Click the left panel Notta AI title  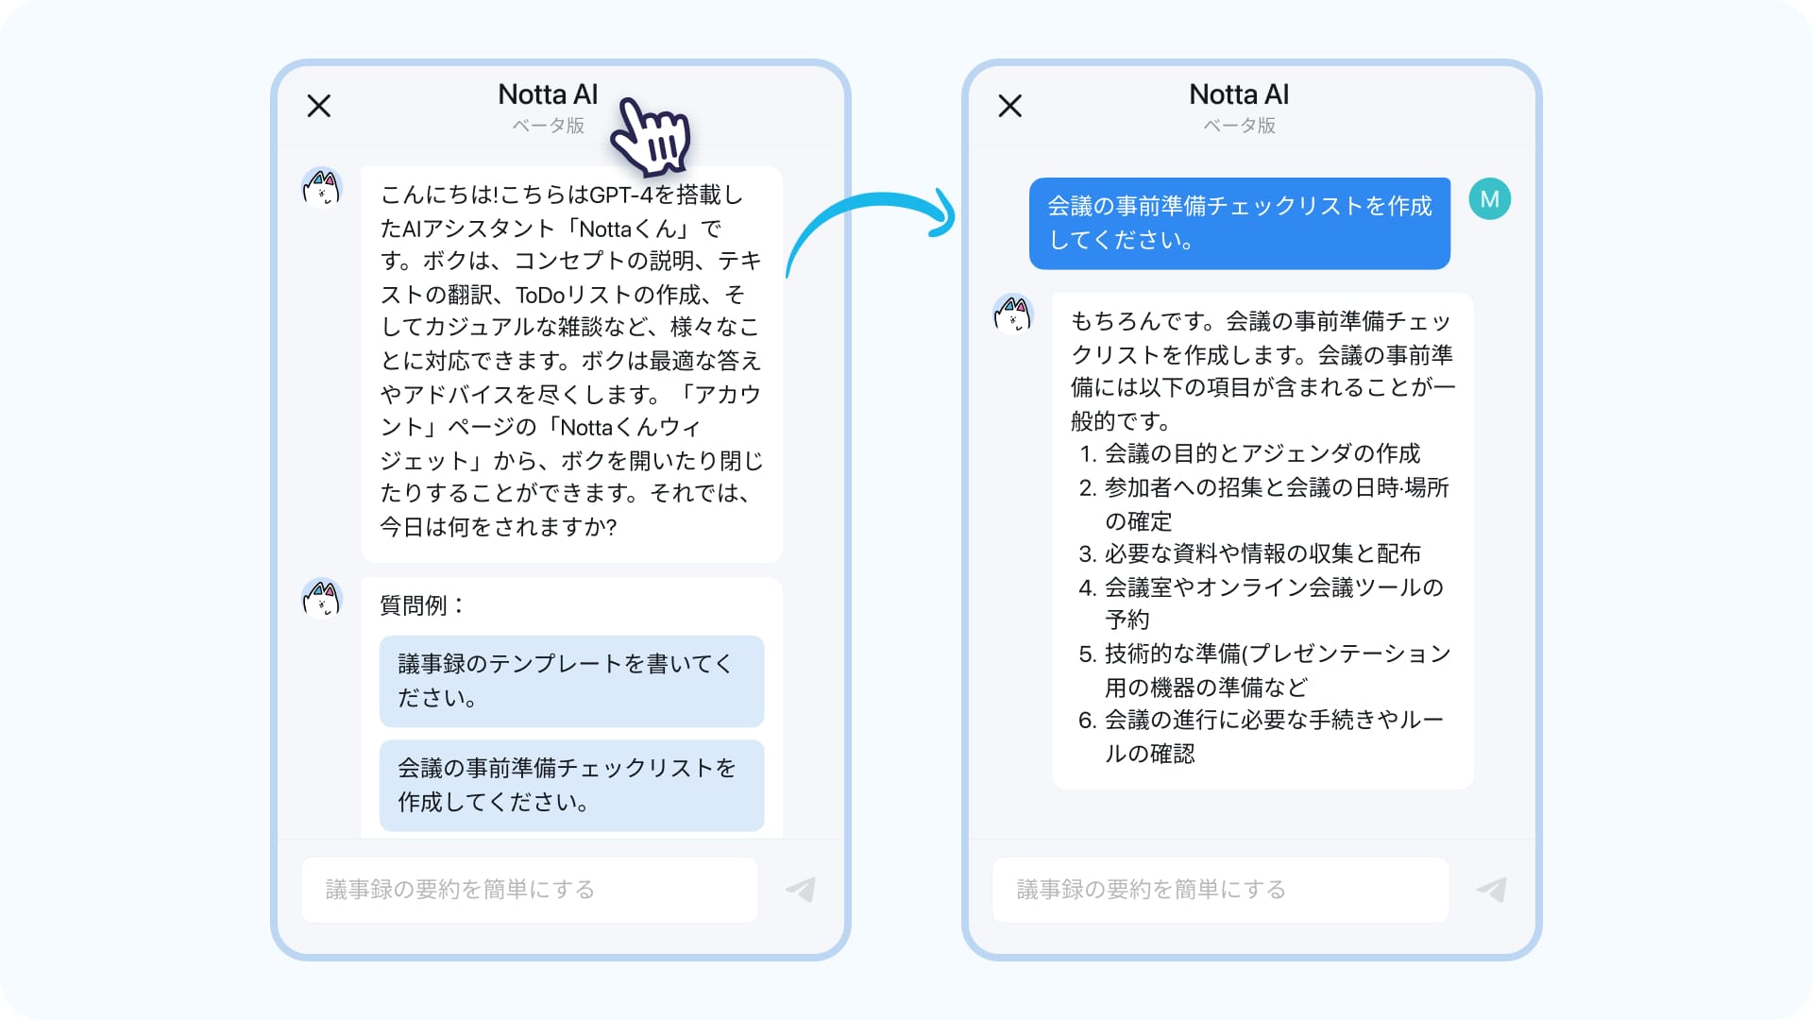coord(549,94)
